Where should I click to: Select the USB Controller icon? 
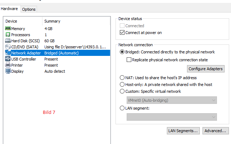coord(8,59)
